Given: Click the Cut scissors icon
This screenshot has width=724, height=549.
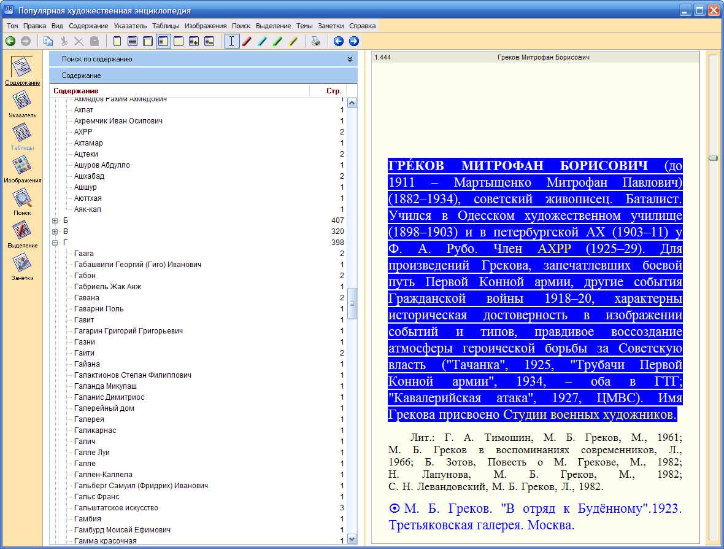Looking at the screenshot, I should tap(64, 41).
